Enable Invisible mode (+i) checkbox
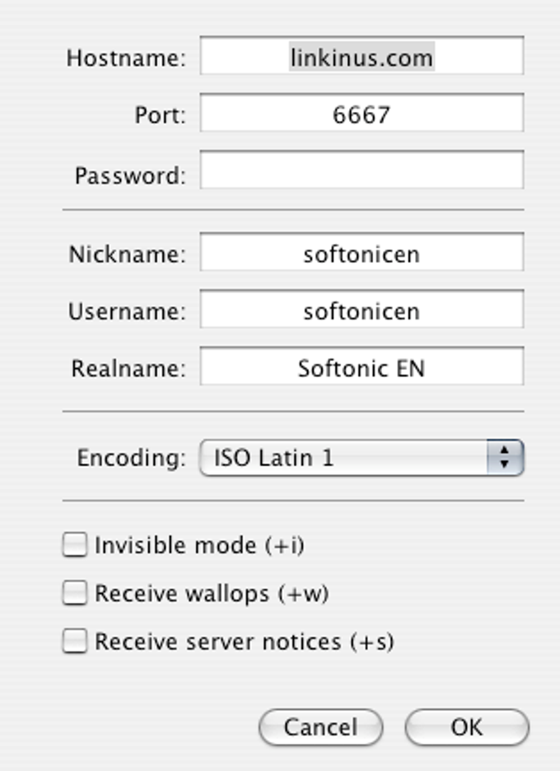 (75, 544)
